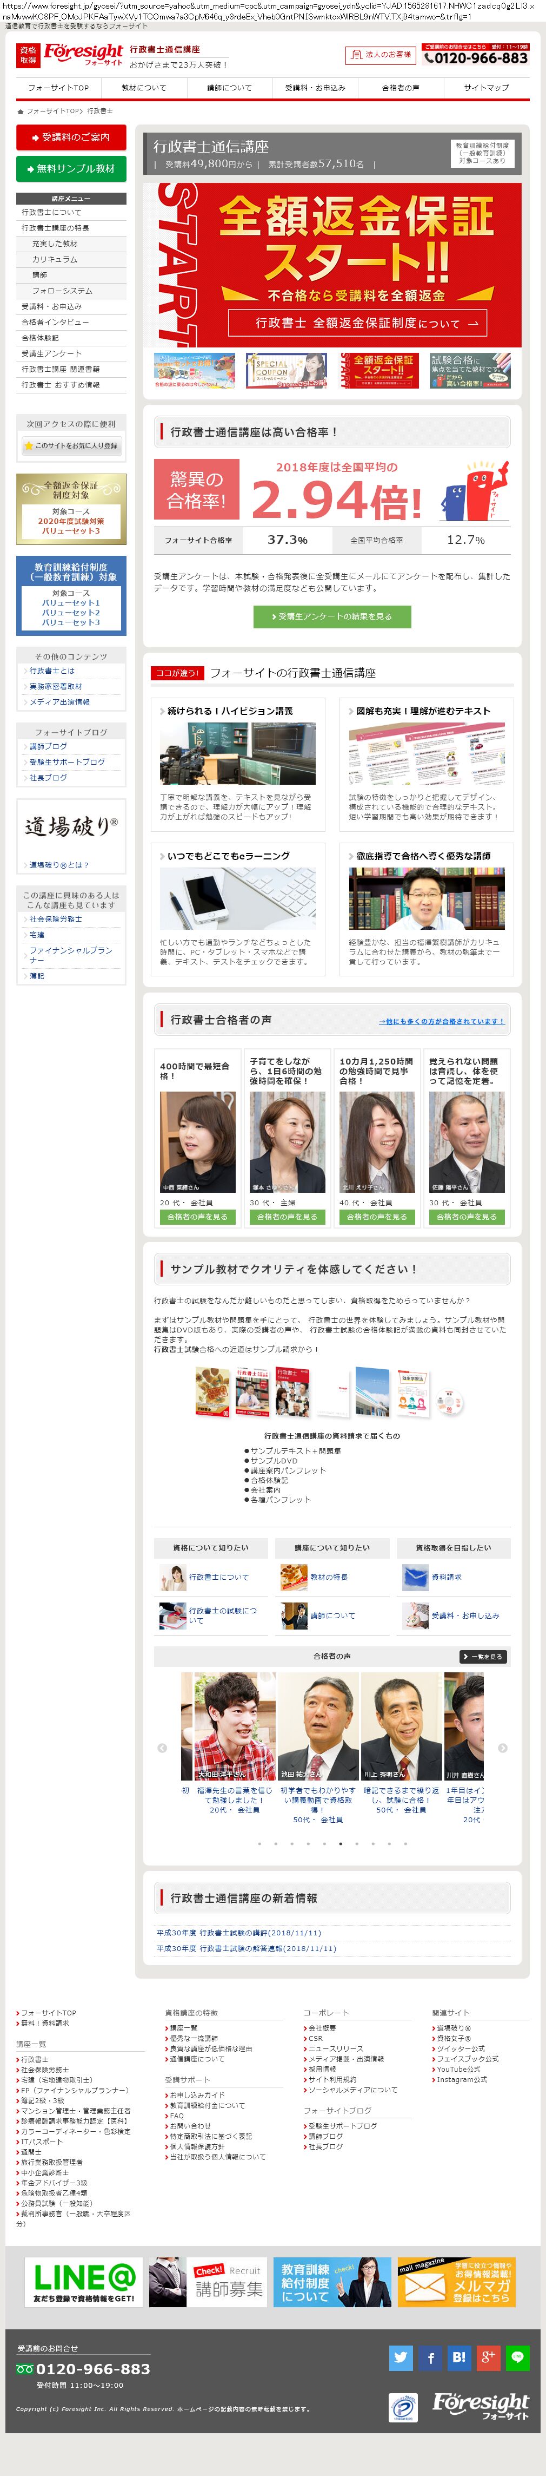This screenshot has height=2476, width=546.
Task: Click the icon beside 行政書士について
Action: (173, 1577)
